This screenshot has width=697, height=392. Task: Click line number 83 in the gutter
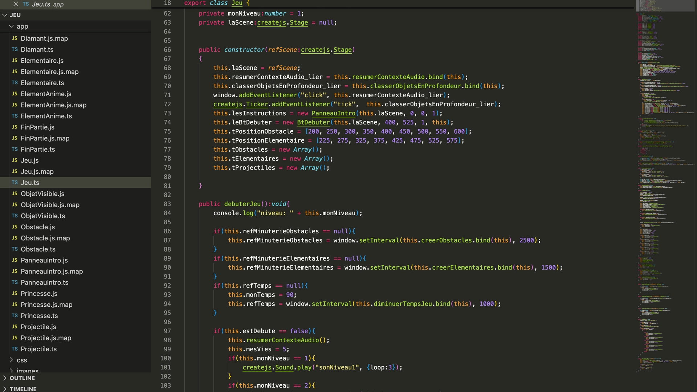[x=167, y=204]
